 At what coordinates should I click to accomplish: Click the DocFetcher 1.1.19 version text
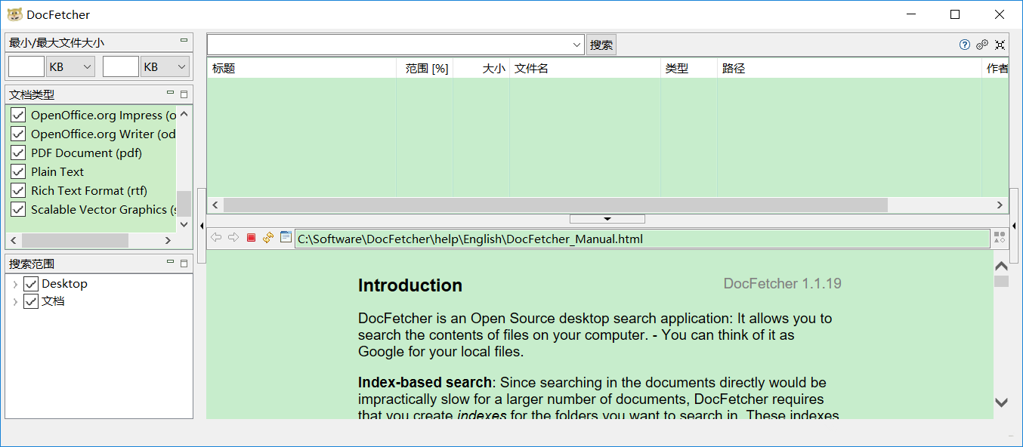(x=783, y=284)
